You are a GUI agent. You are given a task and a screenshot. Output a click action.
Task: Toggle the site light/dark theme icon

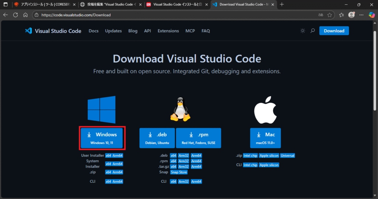(x=303, y=31)
